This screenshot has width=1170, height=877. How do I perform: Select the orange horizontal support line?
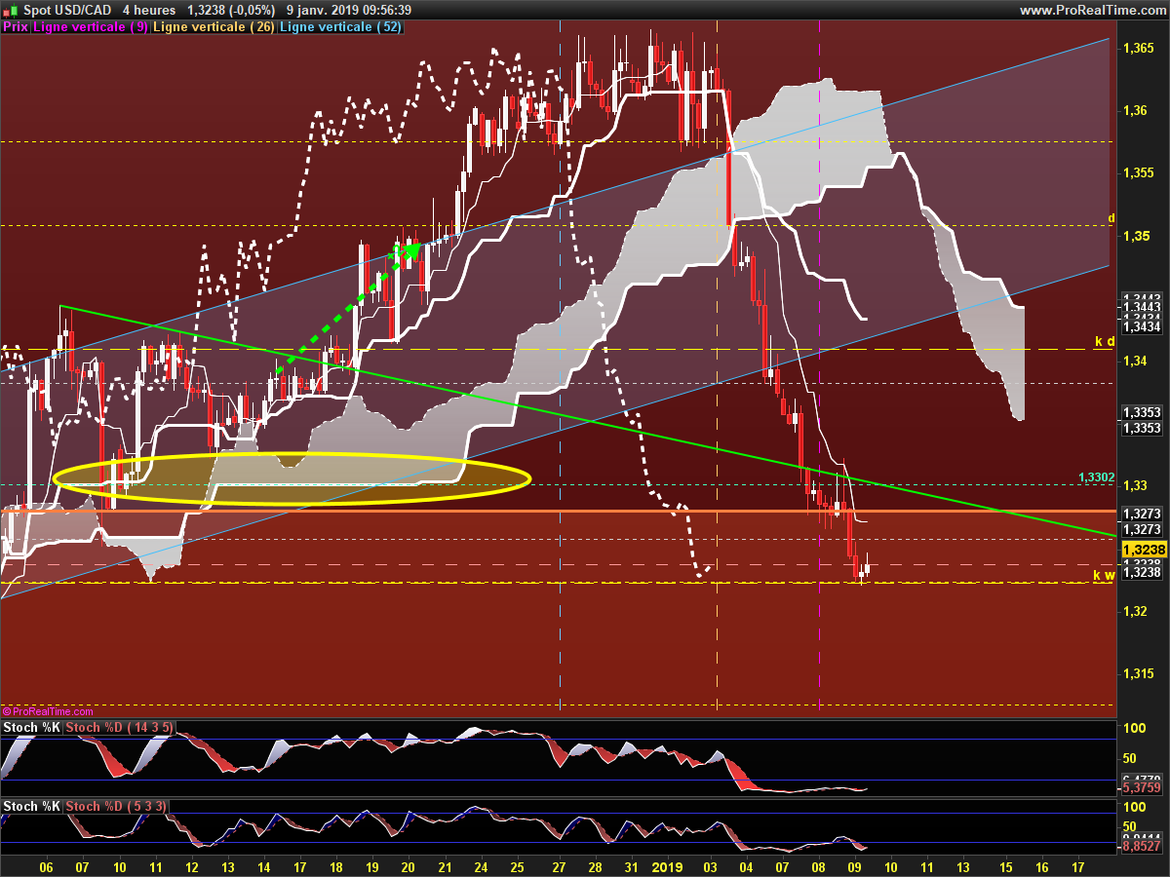(x=558, y=511)
